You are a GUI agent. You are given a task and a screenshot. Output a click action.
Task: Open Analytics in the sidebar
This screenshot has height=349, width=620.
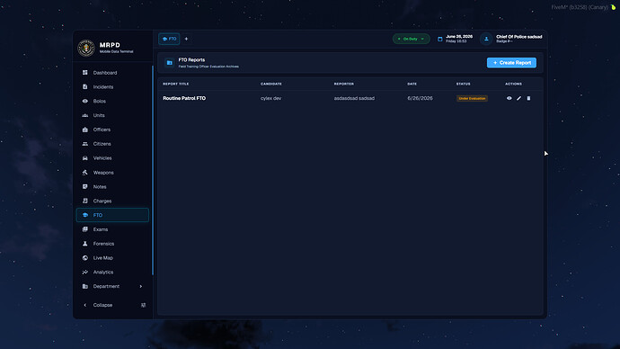(x=112, y=273)
